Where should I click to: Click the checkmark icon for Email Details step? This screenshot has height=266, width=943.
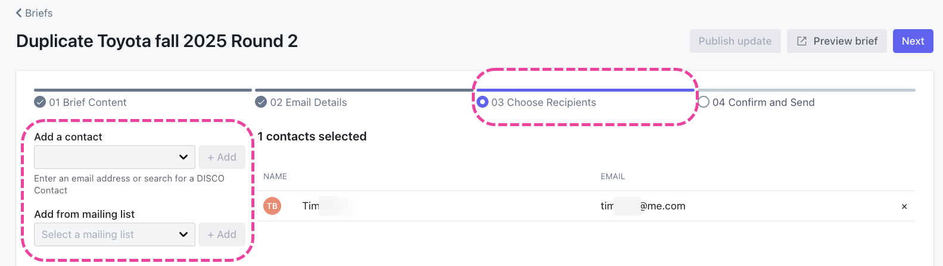[261, 102]
